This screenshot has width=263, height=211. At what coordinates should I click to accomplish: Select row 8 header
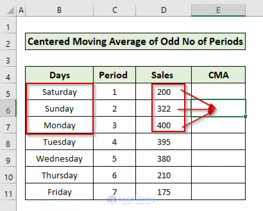[x=8, y=141]
